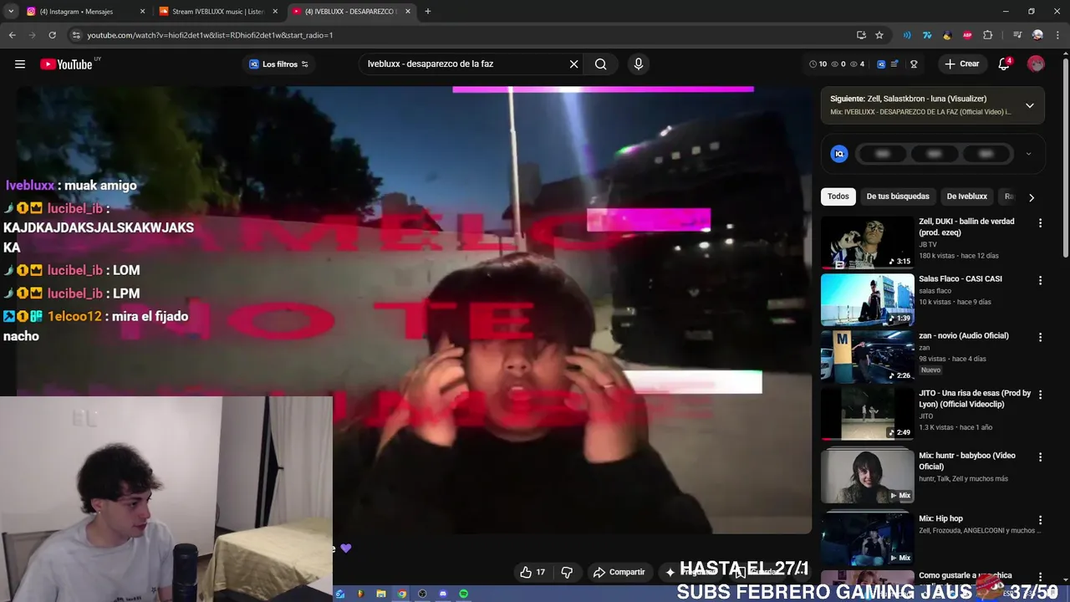Open options for Mix huntr babyboo

coord(1040,457)
